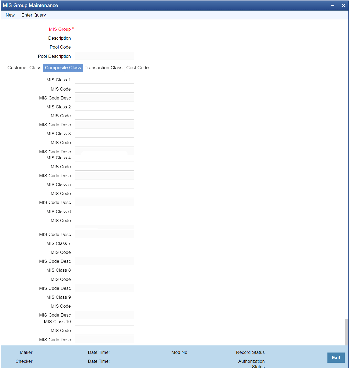
Task: Click the Date Time label beside Checker
Action: 99,361
